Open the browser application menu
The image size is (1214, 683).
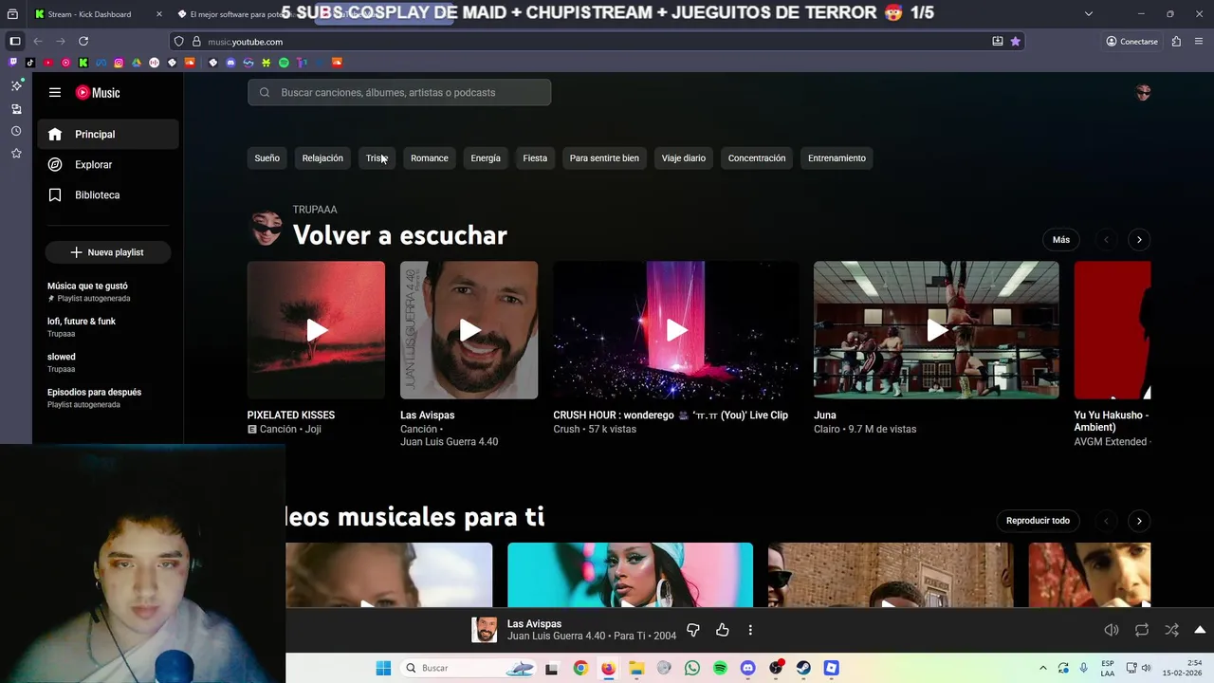tap(1199, 42)
